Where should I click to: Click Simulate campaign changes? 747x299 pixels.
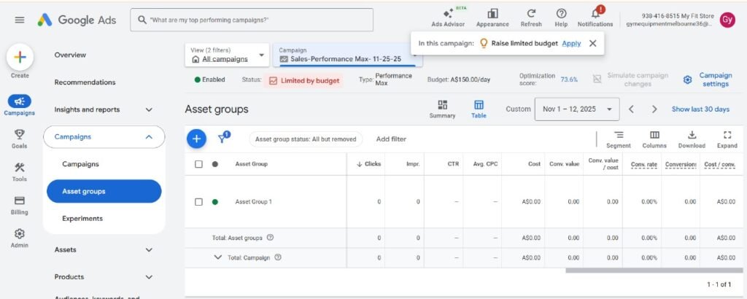630,79
